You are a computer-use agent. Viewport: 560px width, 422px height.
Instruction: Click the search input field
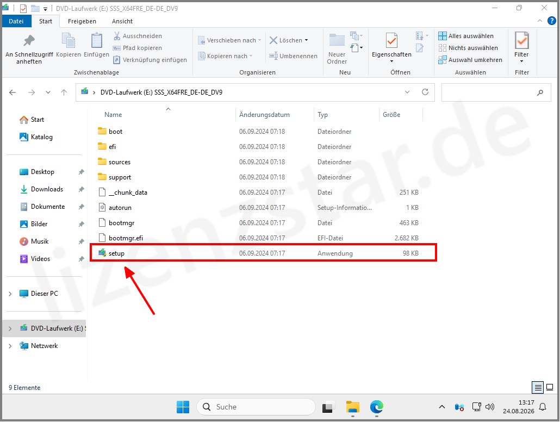point(496,92)
